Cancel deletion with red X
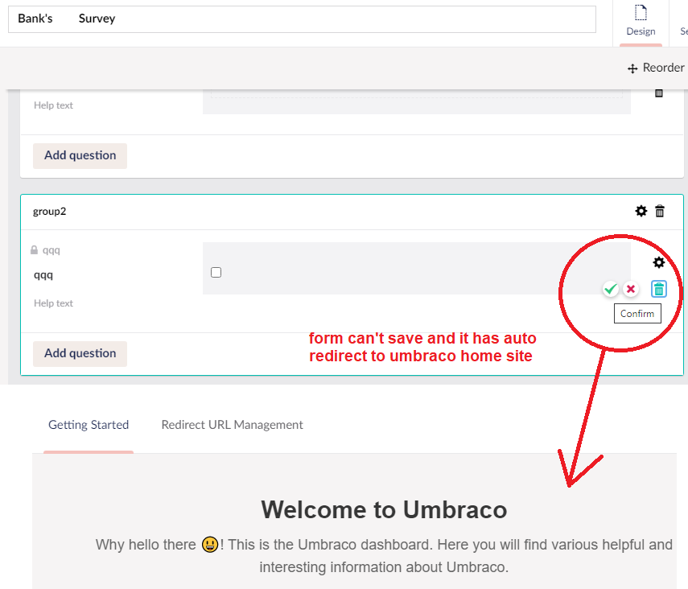Image resolution: width=688 pixels, height=589 pixels. [x=631, y=289]
